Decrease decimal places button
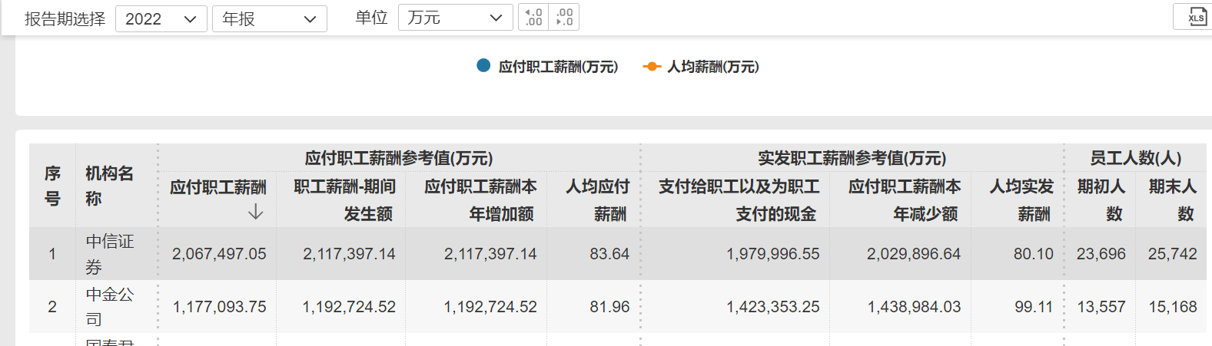1212x346 pixels. (564, 17)
